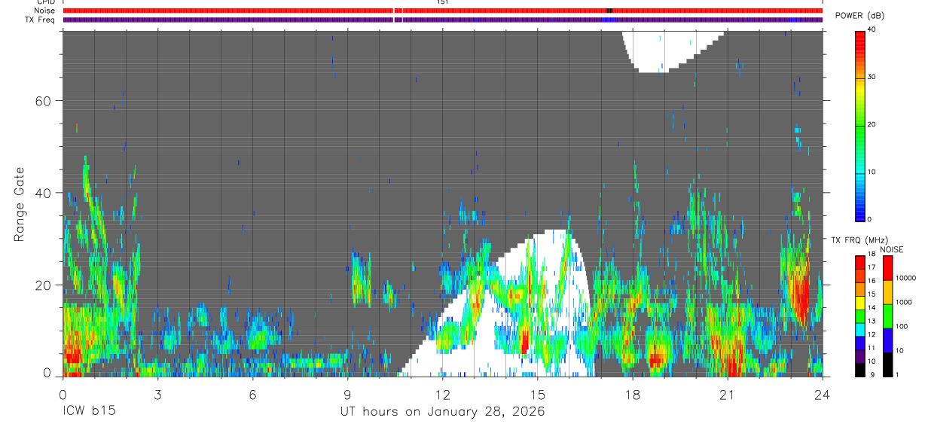The width and height of the screenshot is (925, 427).
Task: Click the 30 label on power colorbar
Action: pyautogui.click(x=871, y=78)
